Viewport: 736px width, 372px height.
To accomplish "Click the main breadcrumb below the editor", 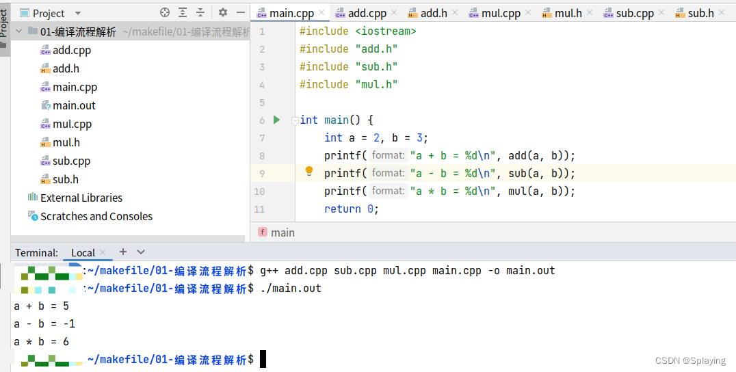I will pyautogui.click(x=277, y=232).
